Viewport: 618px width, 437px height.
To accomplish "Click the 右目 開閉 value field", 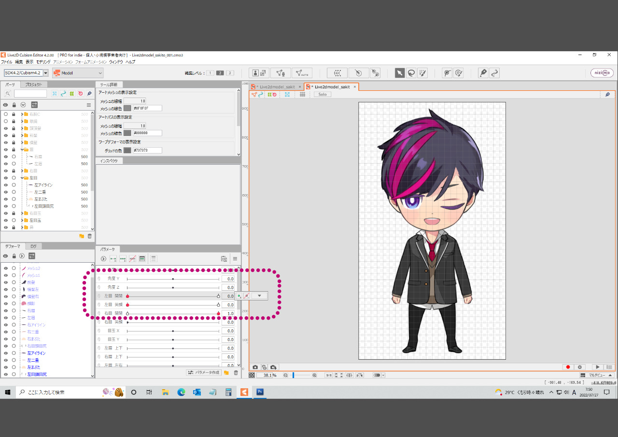I will pyautogui.click(x=228, y=313).
